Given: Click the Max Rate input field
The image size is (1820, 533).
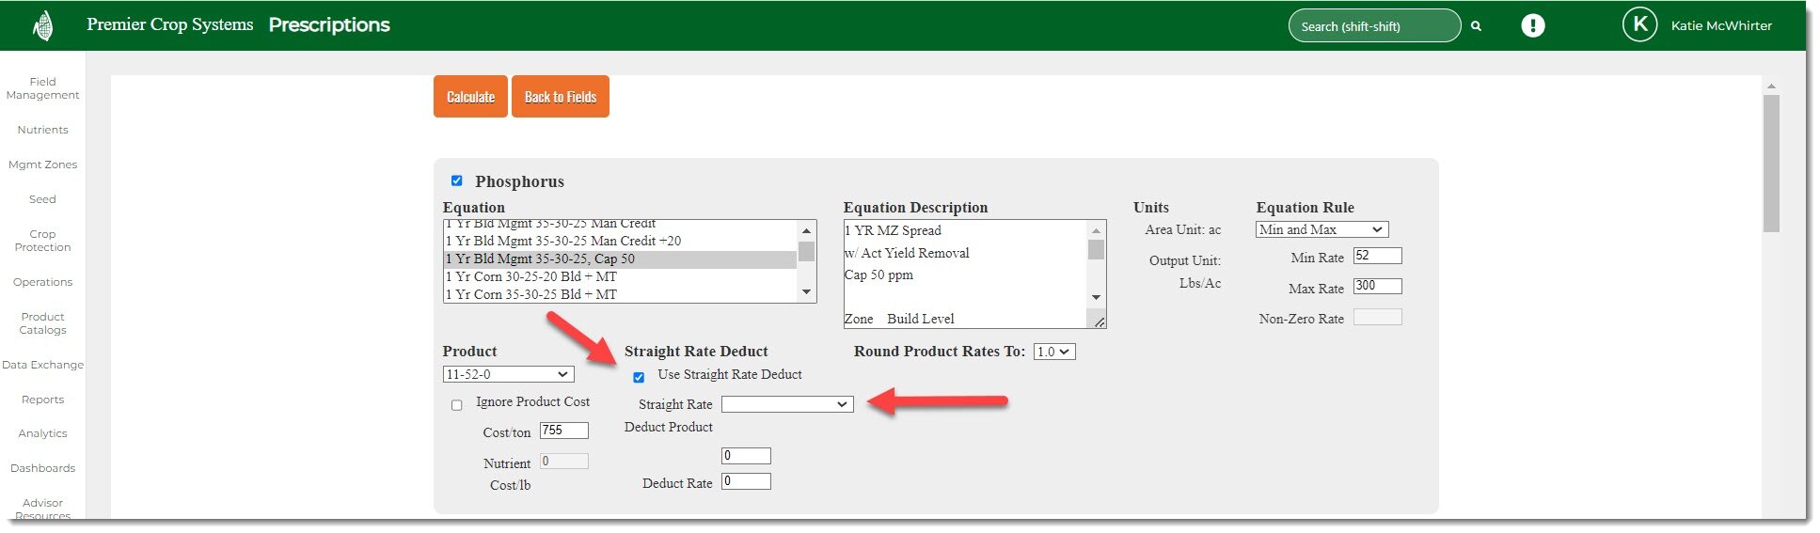Looking at the screenshot, I should click(x=1377, y=286).
